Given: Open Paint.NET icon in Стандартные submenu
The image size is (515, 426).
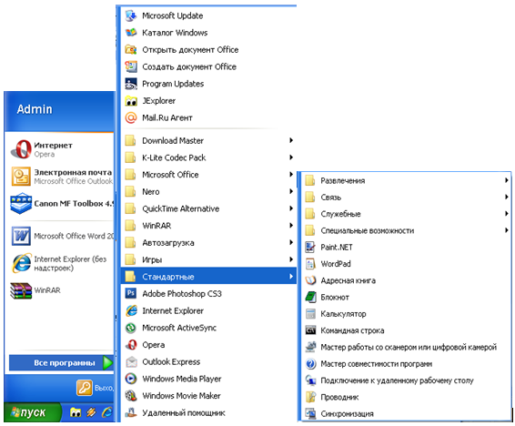Looking at the screenshot, I should click(x=310, y=247).
